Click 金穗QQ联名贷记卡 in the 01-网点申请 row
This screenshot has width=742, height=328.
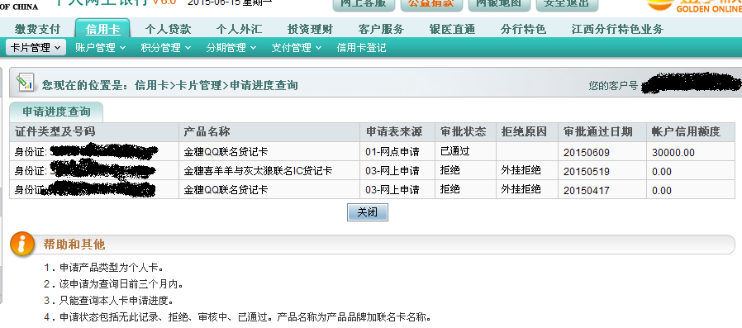click(x=226, y=152)
